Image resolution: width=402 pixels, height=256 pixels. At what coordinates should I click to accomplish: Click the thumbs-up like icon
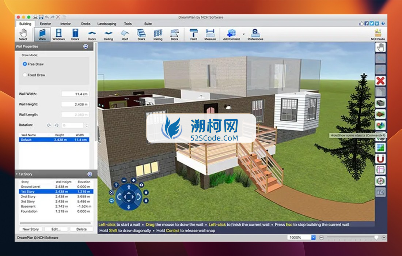point(361,23)
